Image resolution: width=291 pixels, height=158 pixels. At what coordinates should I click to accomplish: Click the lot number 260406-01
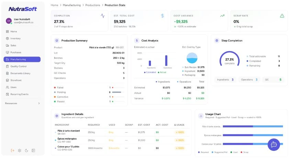119,53
